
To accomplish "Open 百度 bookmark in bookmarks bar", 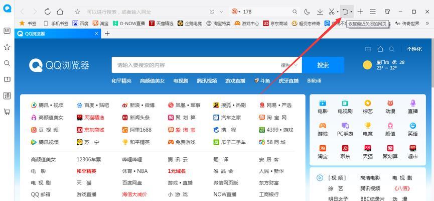I will tap(81, 24).
